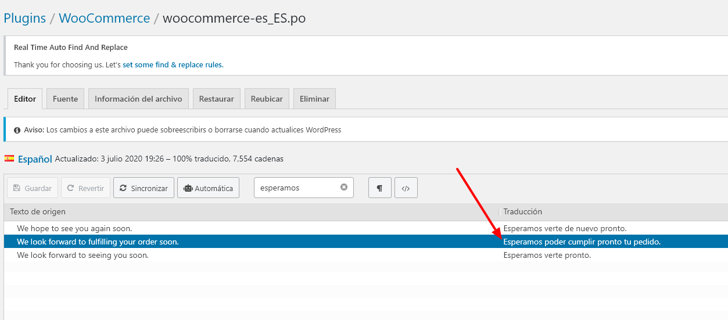Click translation 'Esperamos verte pronto.'
Viewport: 728px width, 320px height.
tap(547, 255)
